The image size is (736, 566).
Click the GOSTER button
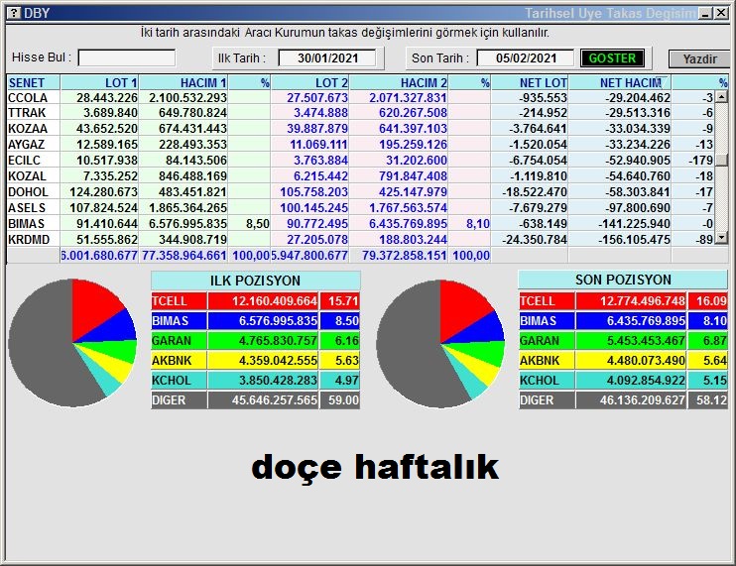click(612, 58)
